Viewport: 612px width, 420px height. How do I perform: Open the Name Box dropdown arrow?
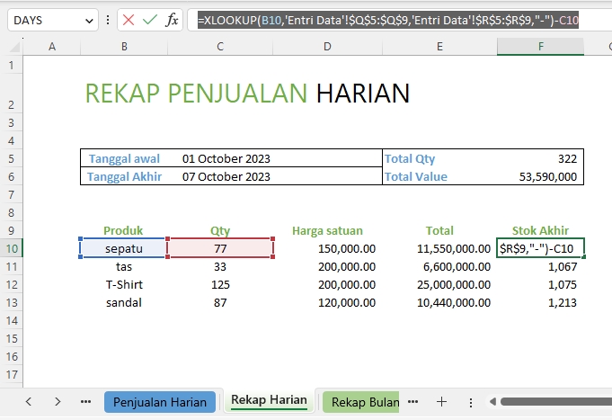89,21
